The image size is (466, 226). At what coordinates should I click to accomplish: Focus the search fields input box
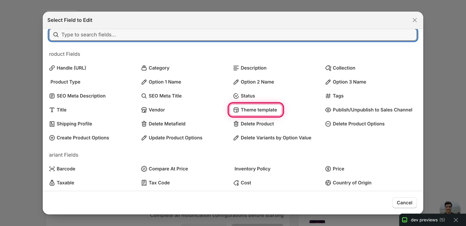click(x=233, y=35)
